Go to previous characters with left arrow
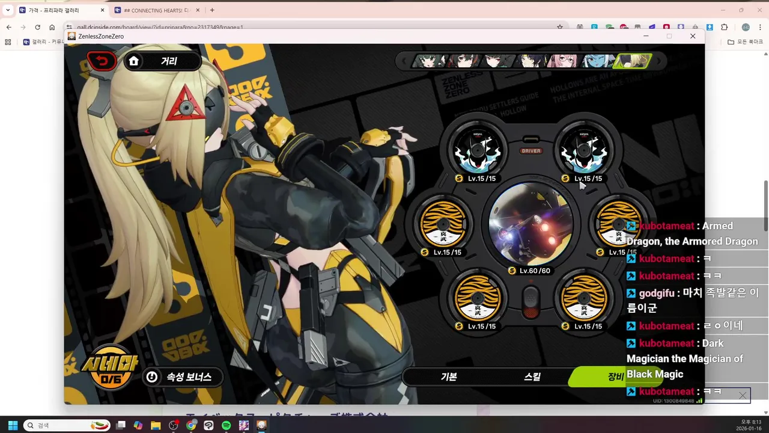The height and width of the screenshot is (433, 769). pyautogui.click(x=406, y=61)
